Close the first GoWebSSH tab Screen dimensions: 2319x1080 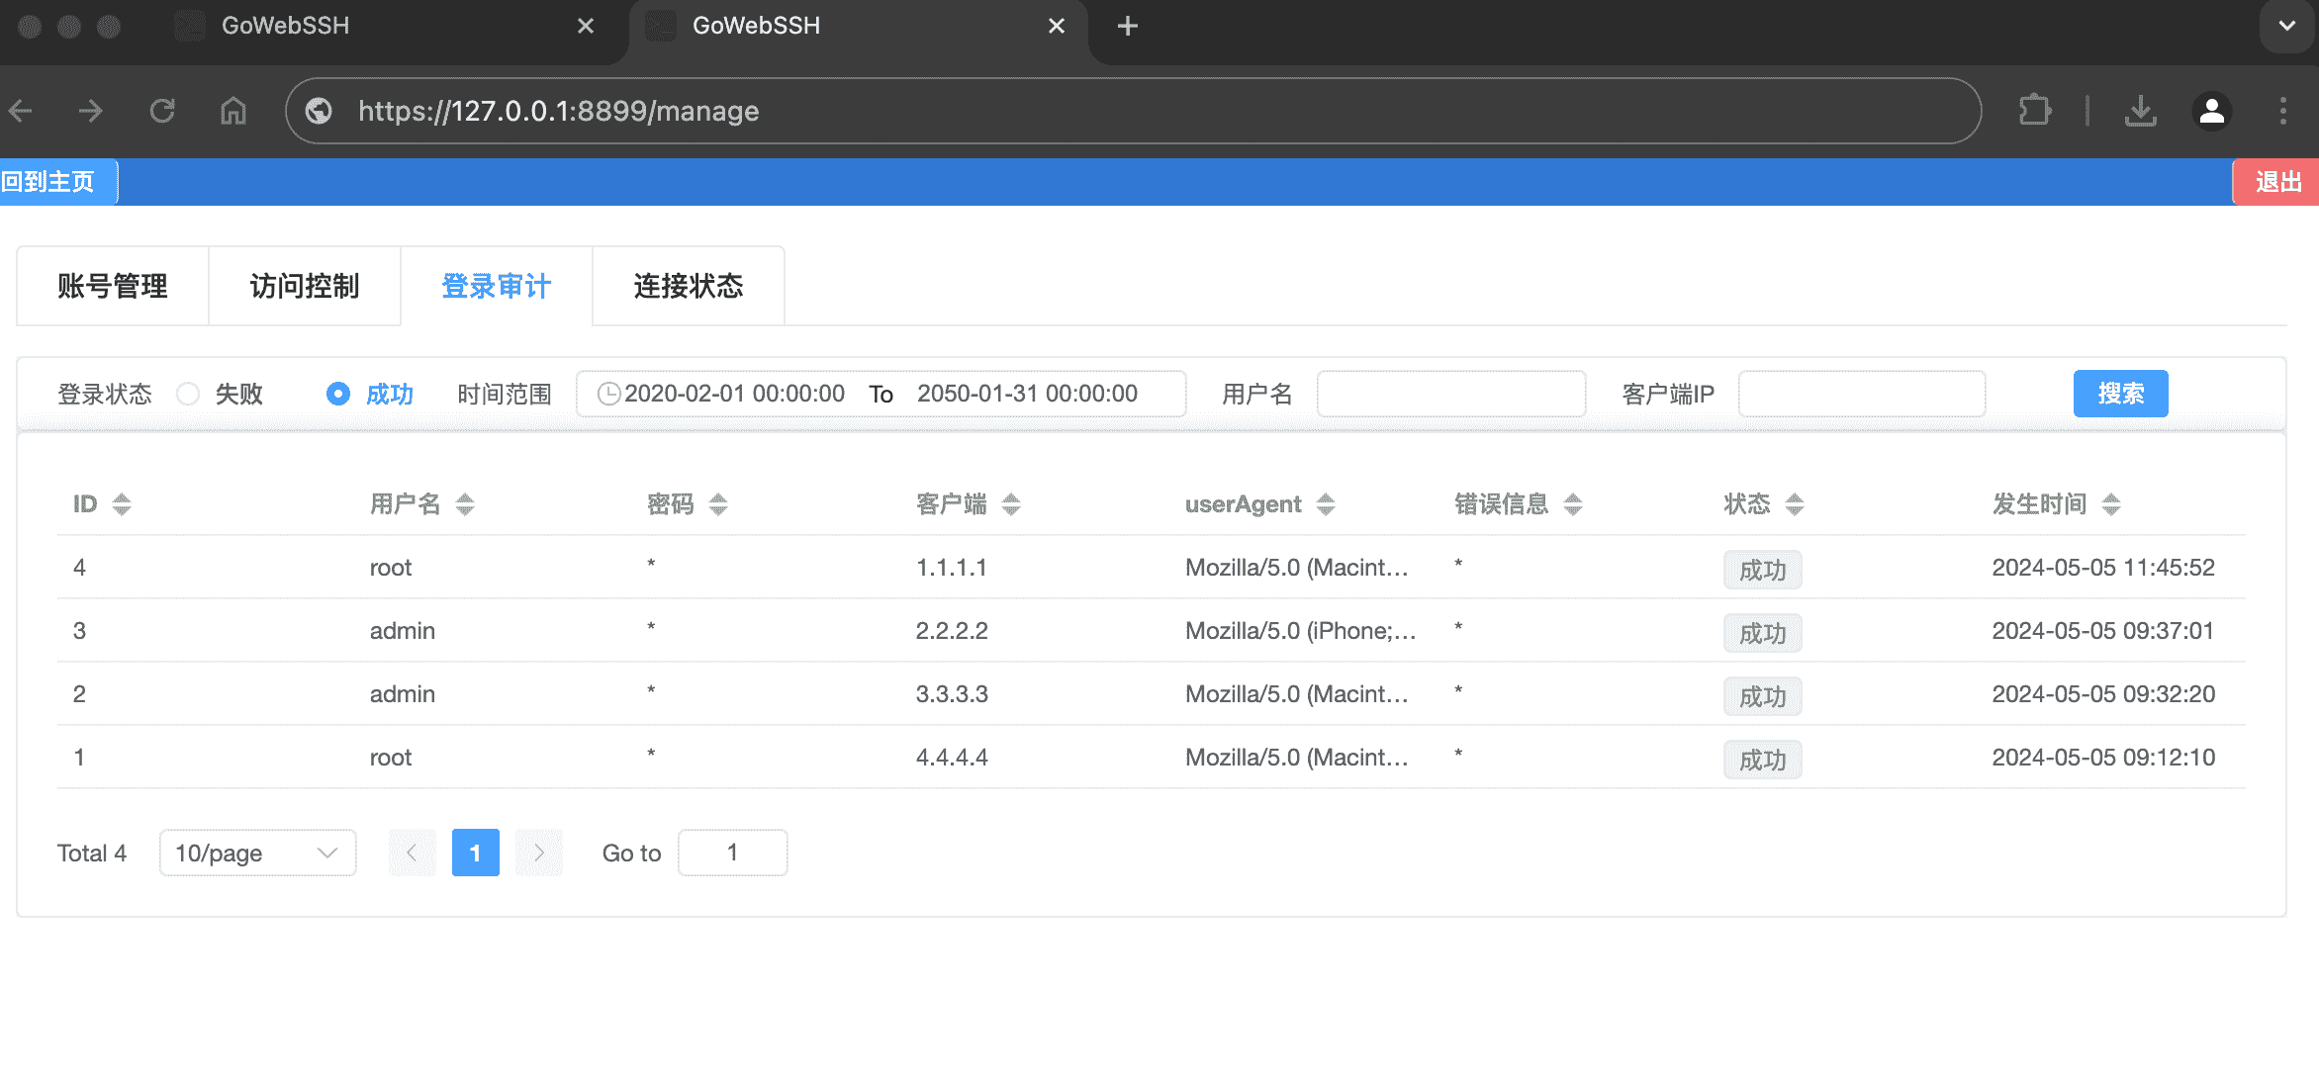(586, 26)
